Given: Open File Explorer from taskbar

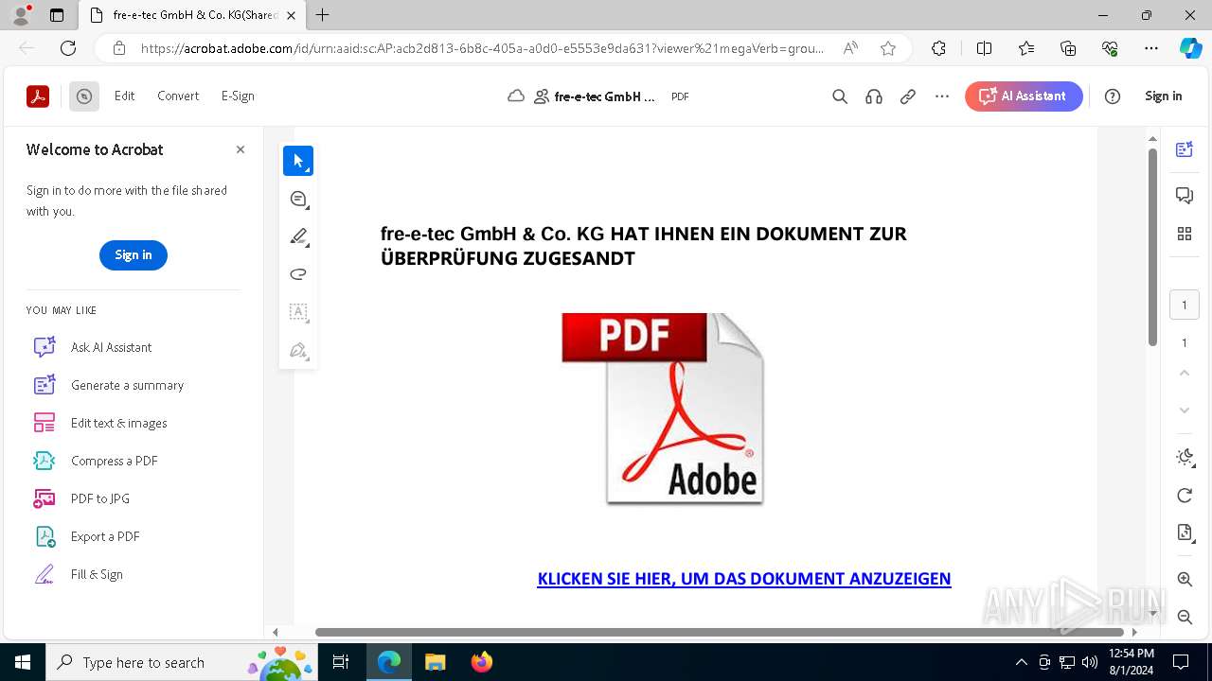Looking at the screenshot, I should coord(435,662).
